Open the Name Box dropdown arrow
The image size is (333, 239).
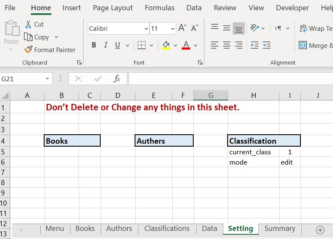(x=47, y=79)
